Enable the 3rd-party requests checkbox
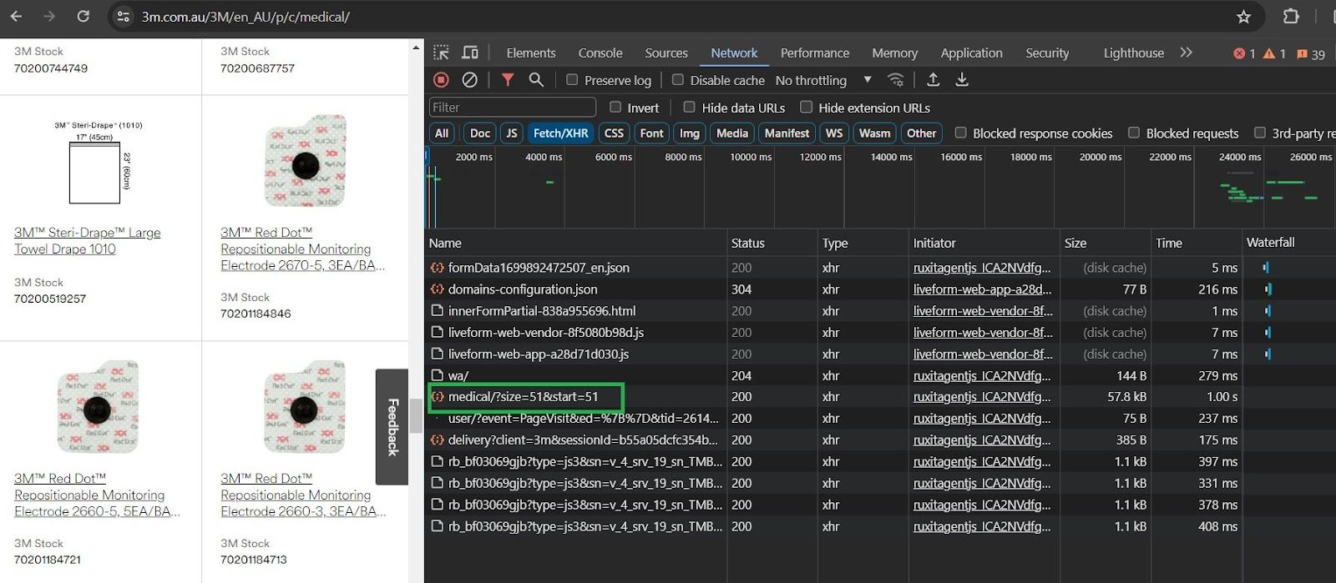The image size is (1336, 583). [1260, 133]
